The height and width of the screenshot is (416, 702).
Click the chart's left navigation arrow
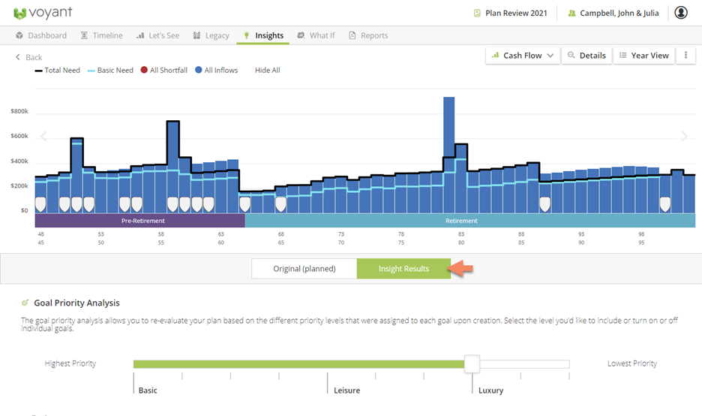(43, 137)
